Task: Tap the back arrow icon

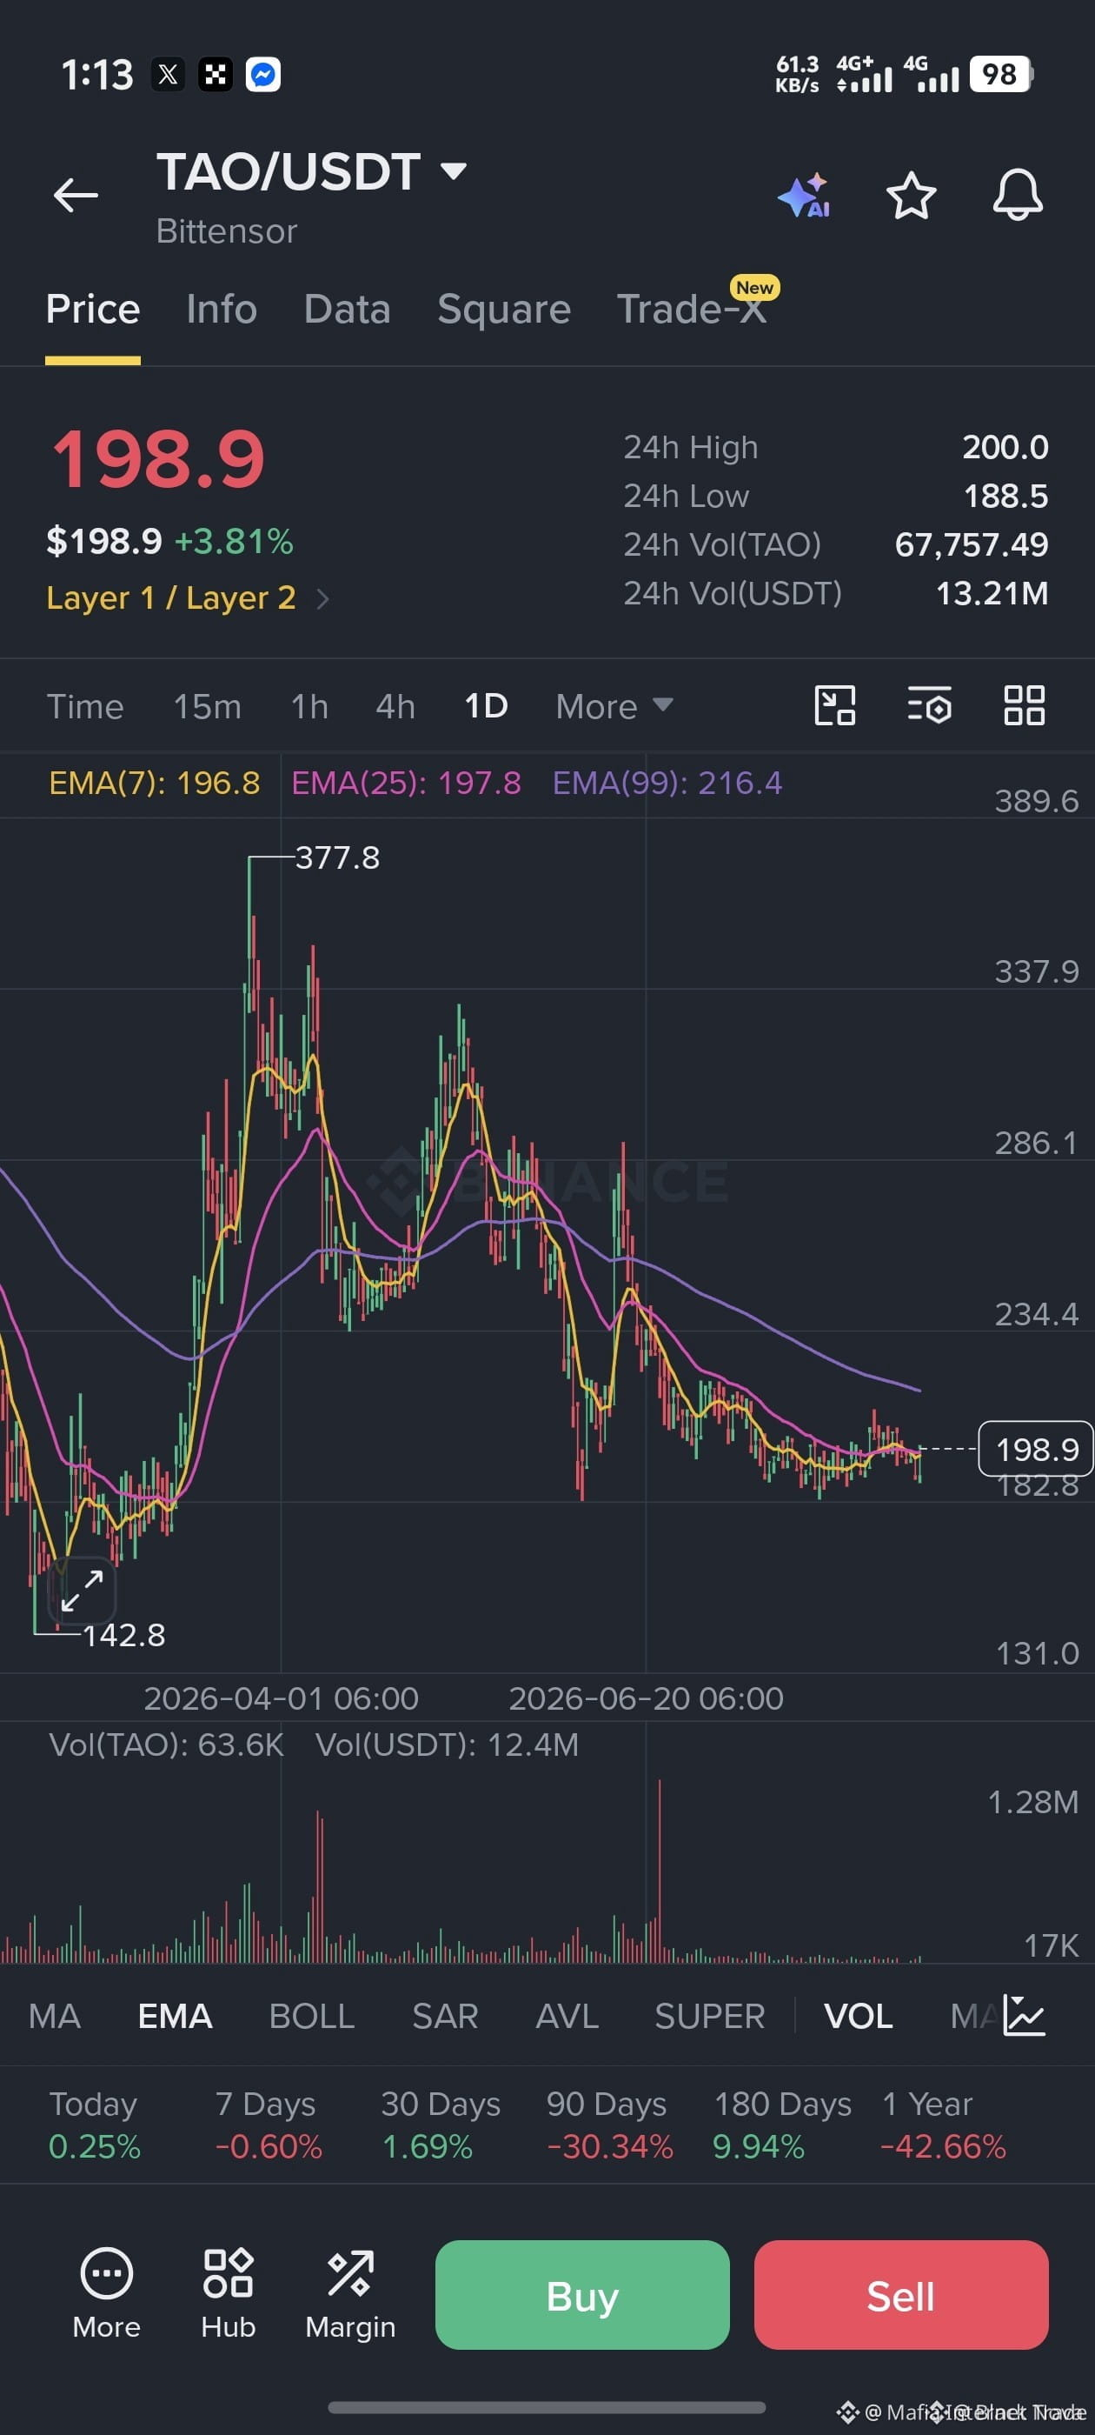Action: tap(76, 196)
